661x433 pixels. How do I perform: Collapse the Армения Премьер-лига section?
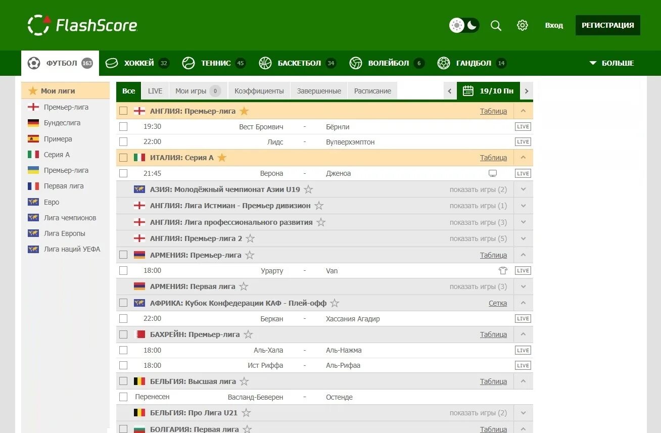click(x=523, y=255)
